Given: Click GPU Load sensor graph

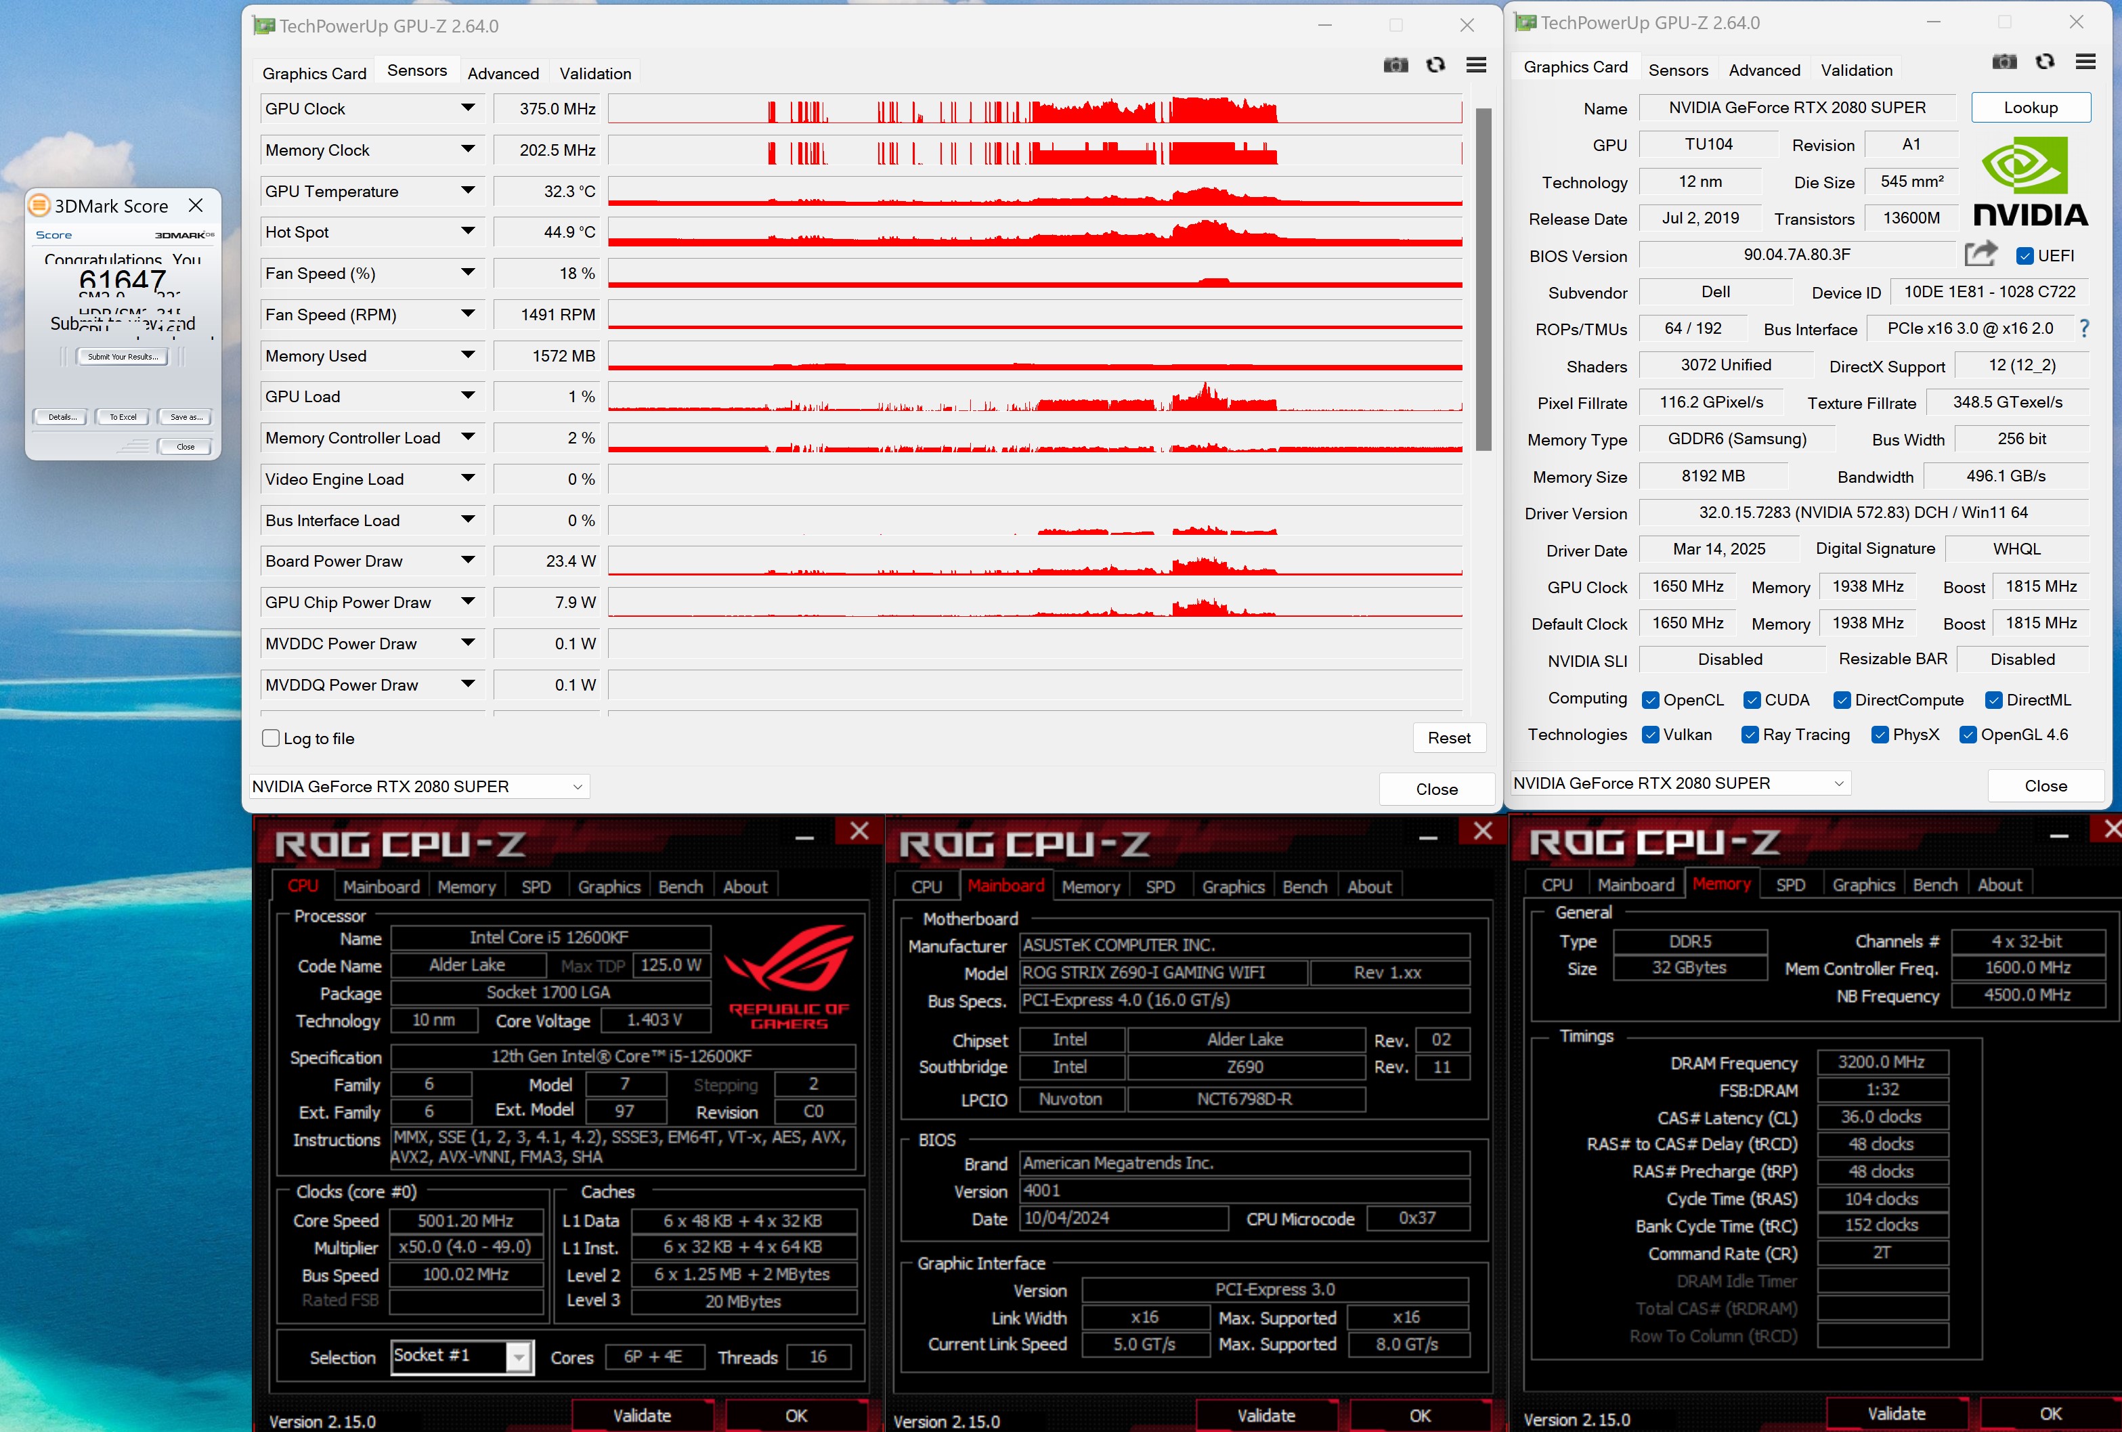Looking at the screenshot, I should 1035,396.
